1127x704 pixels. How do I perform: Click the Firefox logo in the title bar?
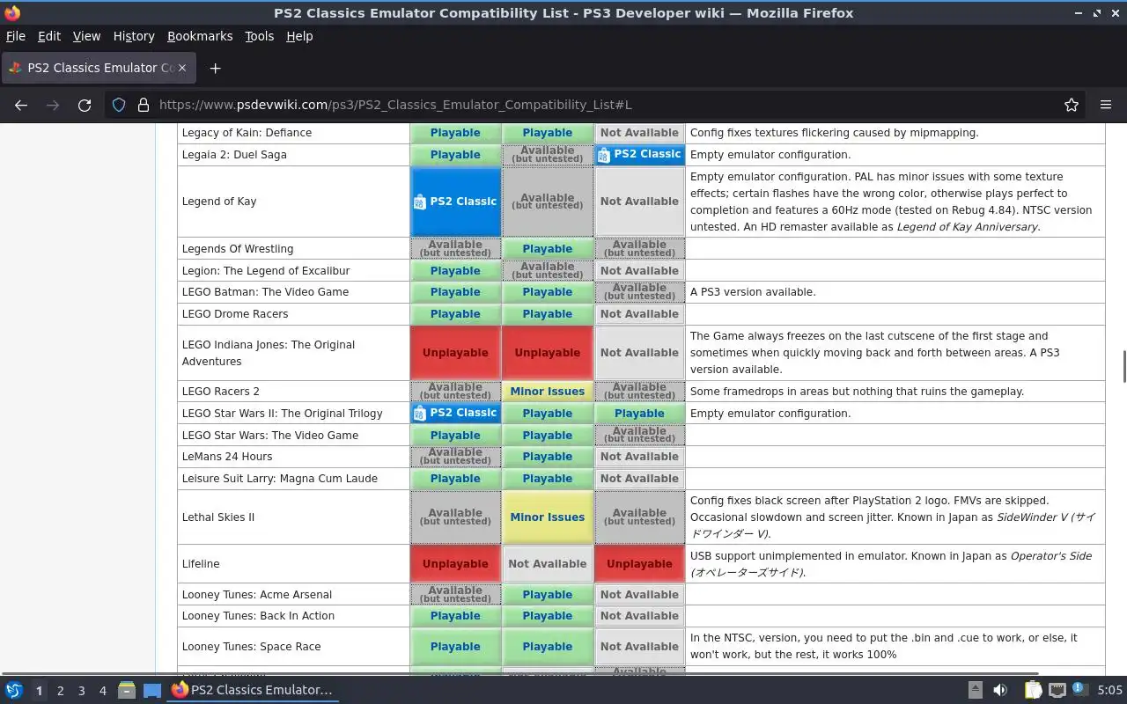[x=11, y=13]
